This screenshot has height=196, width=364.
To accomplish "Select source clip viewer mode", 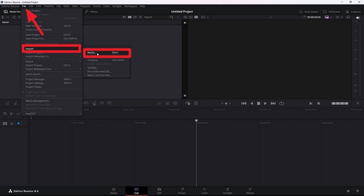I will (185, 17).
